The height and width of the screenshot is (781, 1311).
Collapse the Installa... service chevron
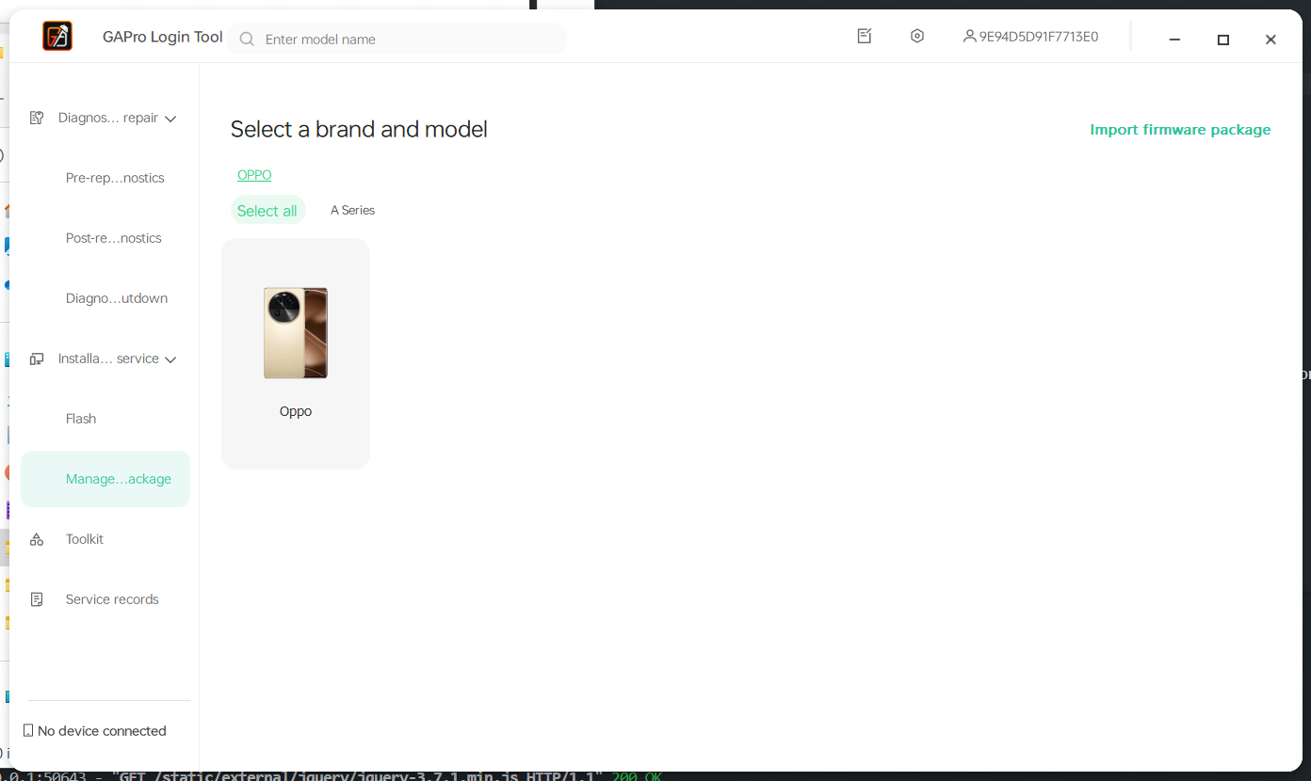click(x=170, y=359)
